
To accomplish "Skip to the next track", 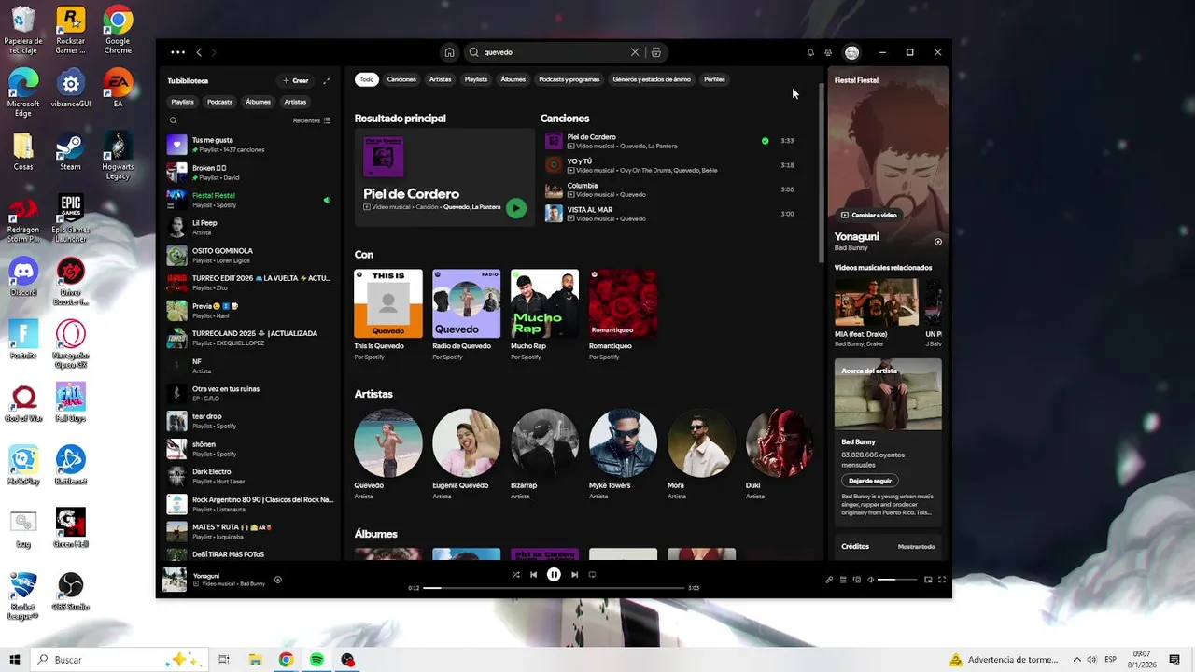I will click(574, 575).
